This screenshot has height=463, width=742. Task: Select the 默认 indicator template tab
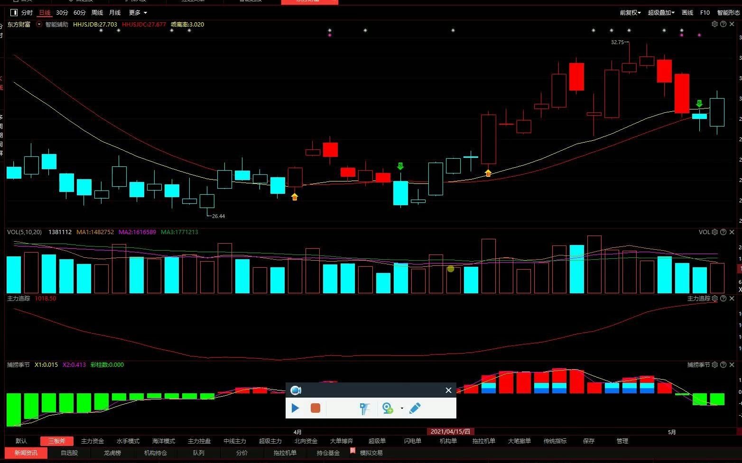tap(21, 441)
